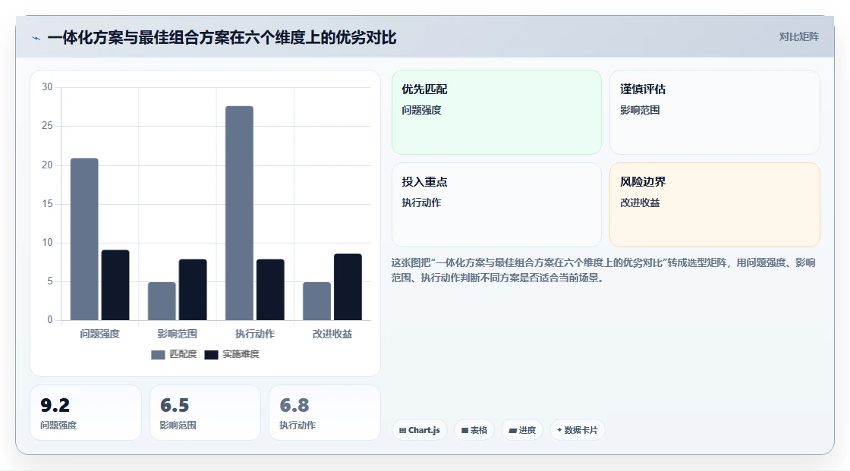
Task: Click the 实施难度 bar for 执行动作
Action: 270,290
